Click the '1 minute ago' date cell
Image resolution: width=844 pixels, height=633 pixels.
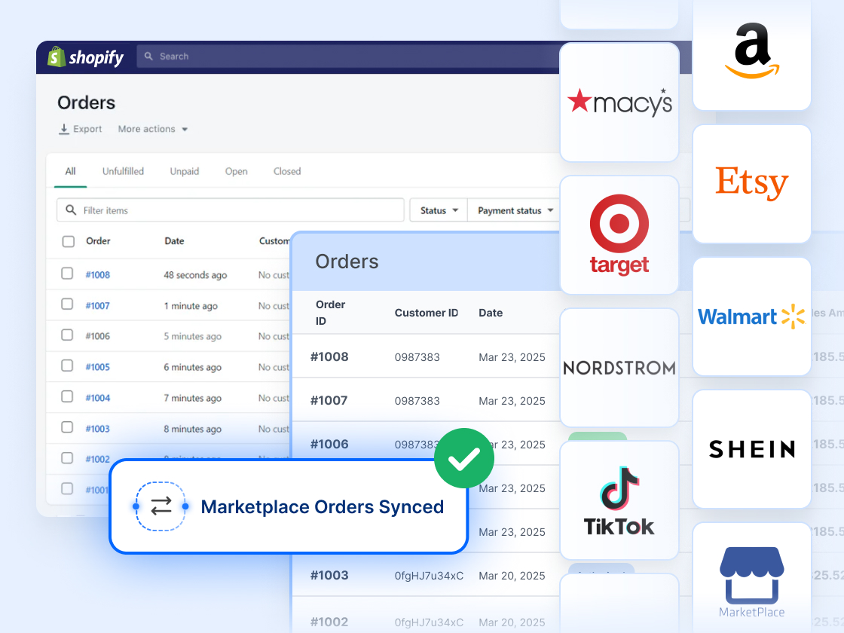191,306
